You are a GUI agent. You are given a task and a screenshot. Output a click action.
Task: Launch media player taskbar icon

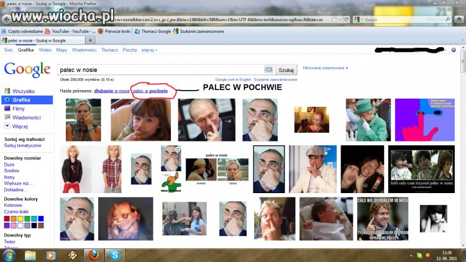[x=51, y=255]
